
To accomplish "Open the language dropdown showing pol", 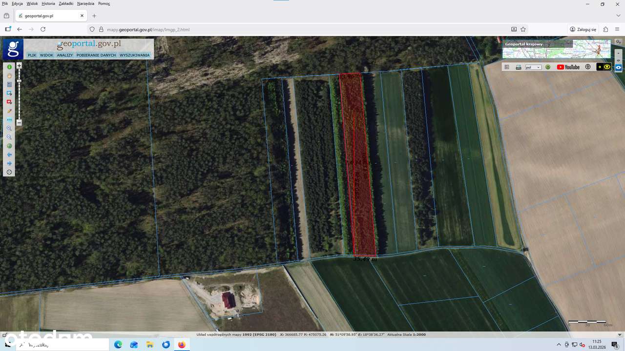I will [533, 67].
